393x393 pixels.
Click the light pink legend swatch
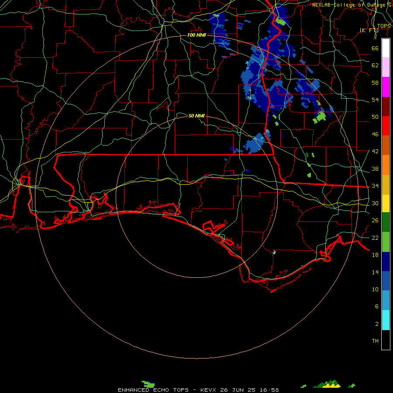click(386, 67)
